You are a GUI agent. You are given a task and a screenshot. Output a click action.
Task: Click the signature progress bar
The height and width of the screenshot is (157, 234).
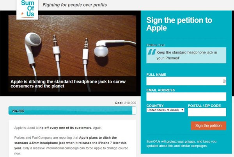click(x=72, y=111)
